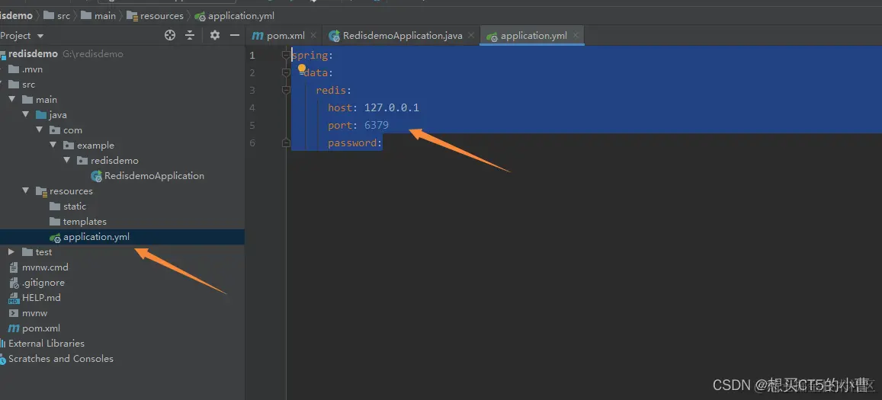
Task: Select the static folder
Action: [x=74, y=206]
